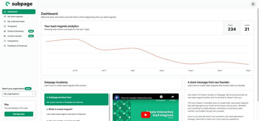Click the 'Aug 1' chart axis label
Image resolution: width=259 pixels, height=121 pixels.
point(133,71)
